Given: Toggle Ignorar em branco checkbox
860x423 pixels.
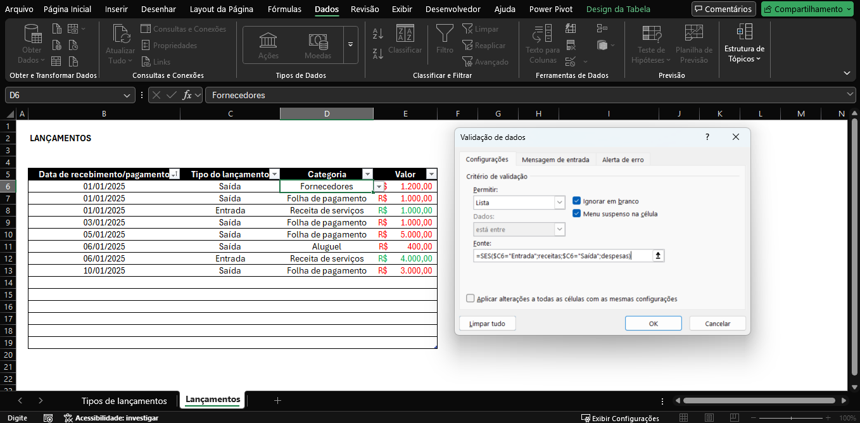Looking at the screenshot, I should pyautogui.click(x=576, y=201).
